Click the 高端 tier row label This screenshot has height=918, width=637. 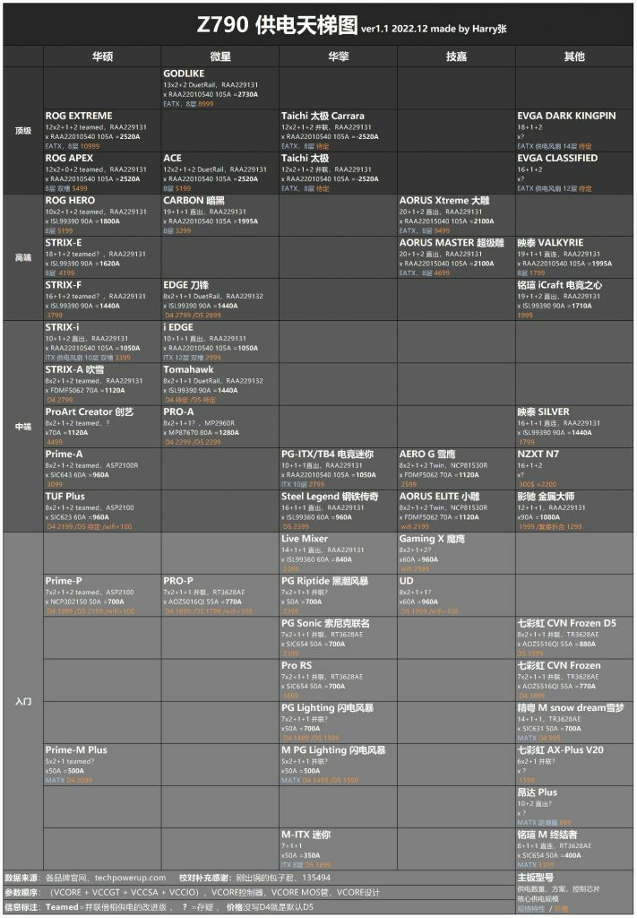point(23,257)
